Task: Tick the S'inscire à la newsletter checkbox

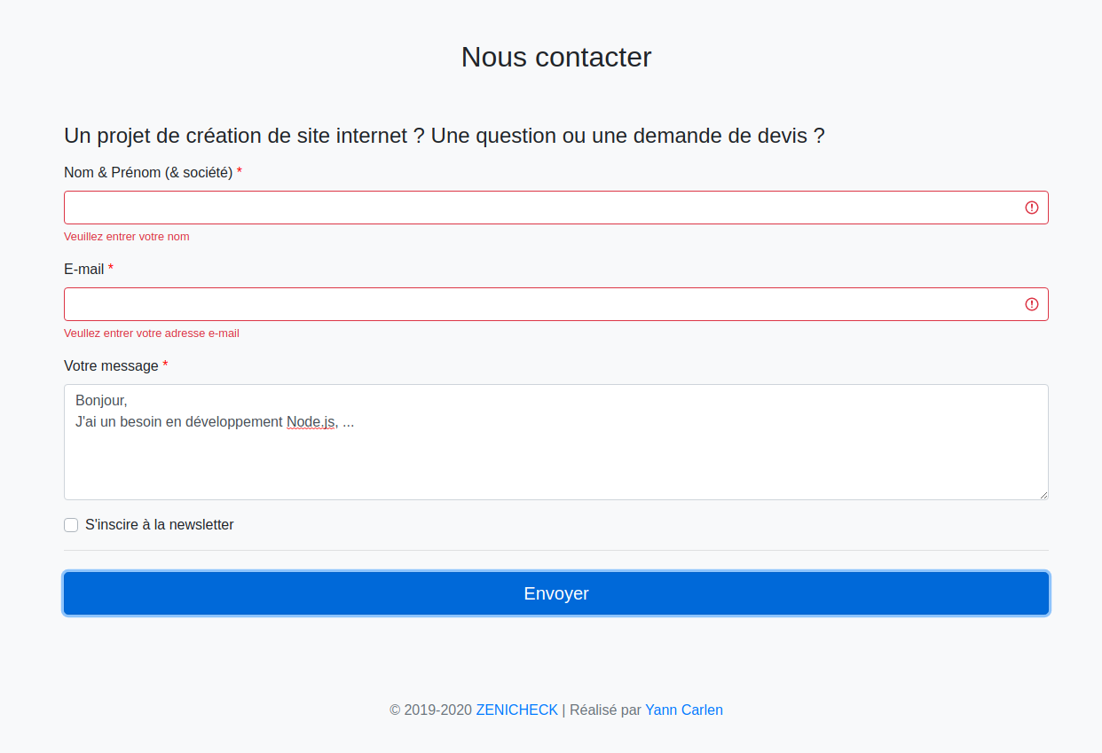Action: coord(71,525)
